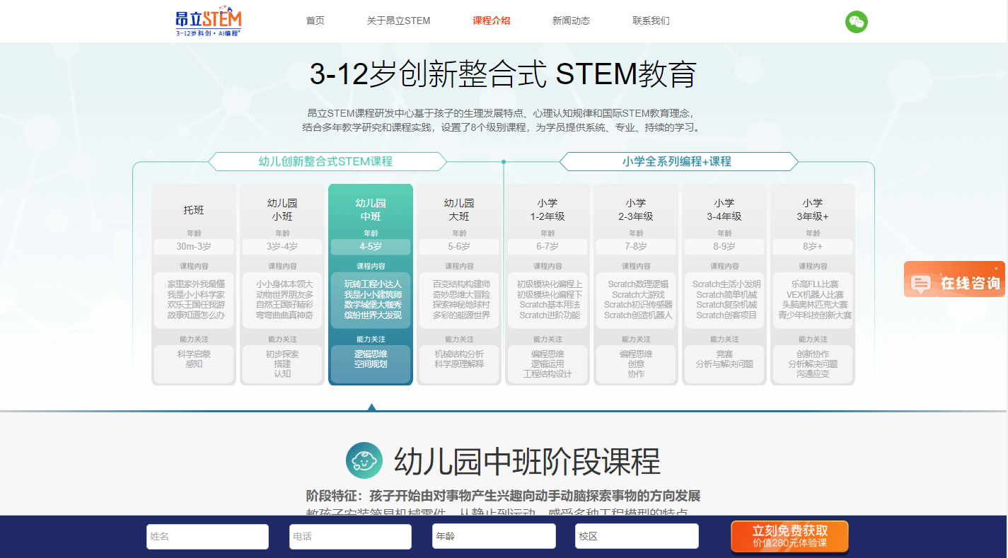Open 新闻动态 navigation item

[571, 21]
